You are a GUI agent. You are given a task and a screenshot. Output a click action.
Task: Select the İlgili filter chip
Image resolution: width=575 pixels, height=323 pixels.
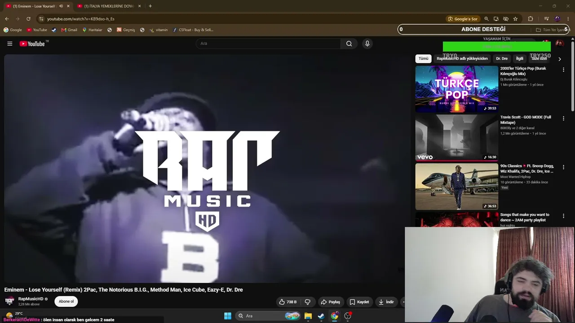[519, 59]
